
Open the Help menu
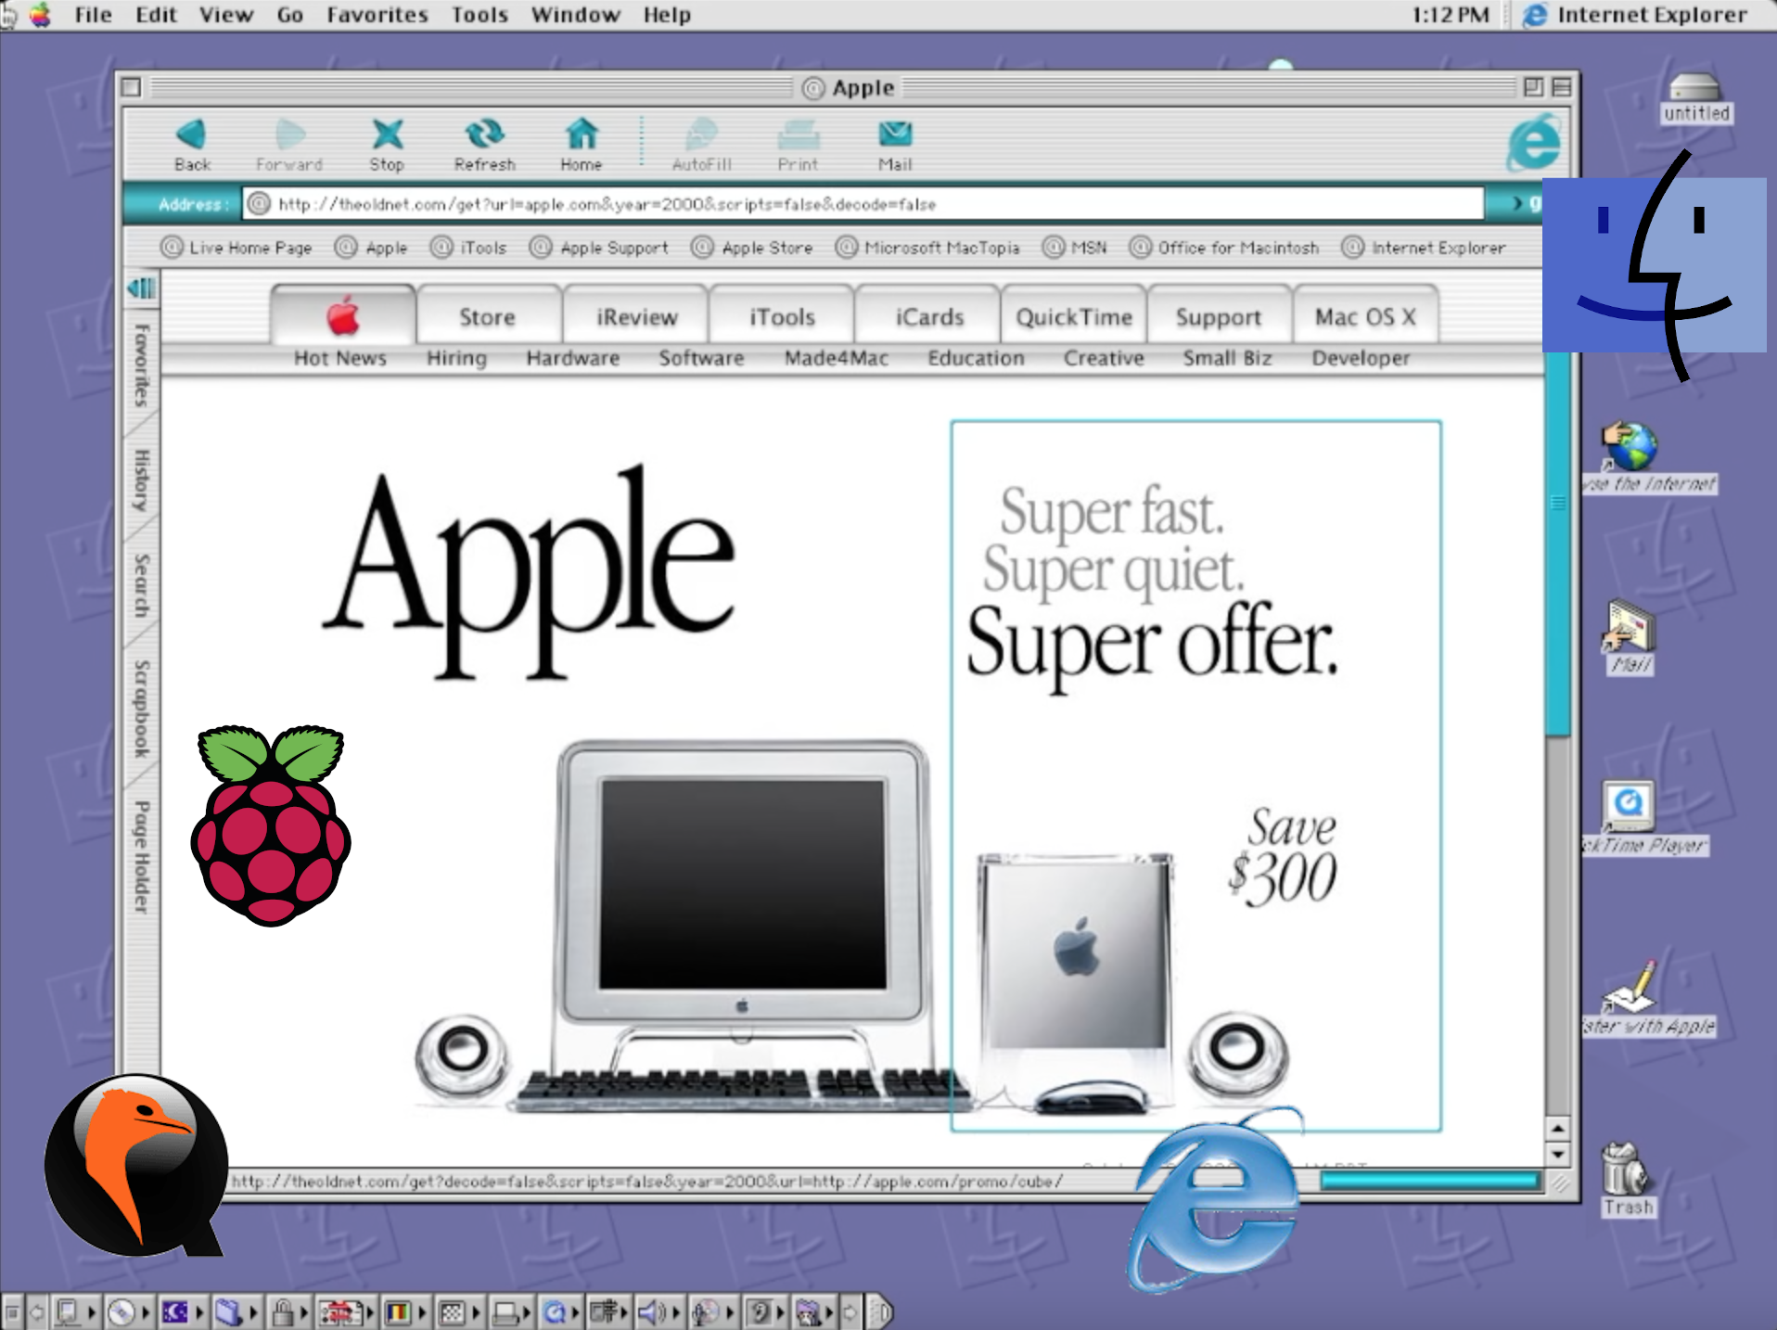pyautogui.click(x=667, y=15)
